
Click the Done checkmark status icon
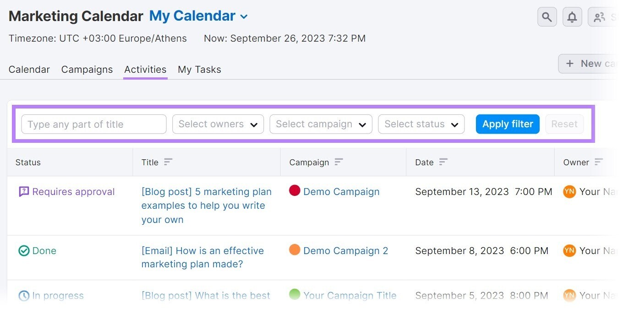[x=24, y=251]
